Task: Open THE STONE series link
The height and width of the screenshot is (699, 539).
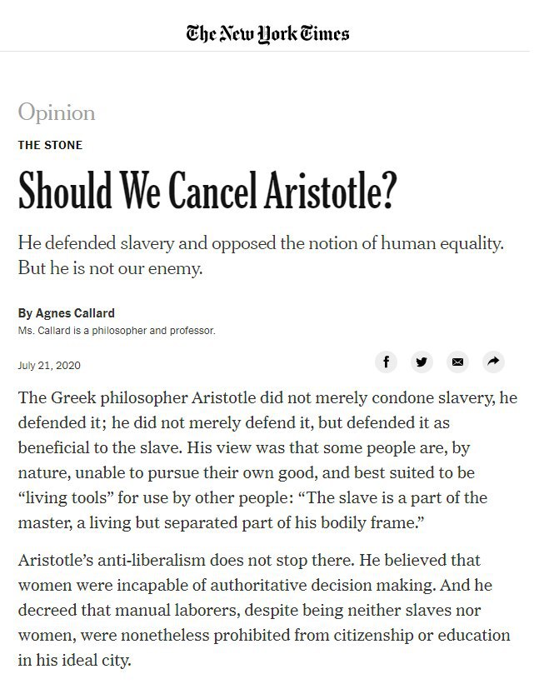Action: 50,145
